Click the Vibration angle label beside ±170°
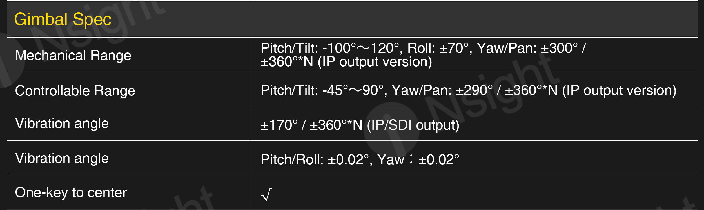 tap(62, 124)
